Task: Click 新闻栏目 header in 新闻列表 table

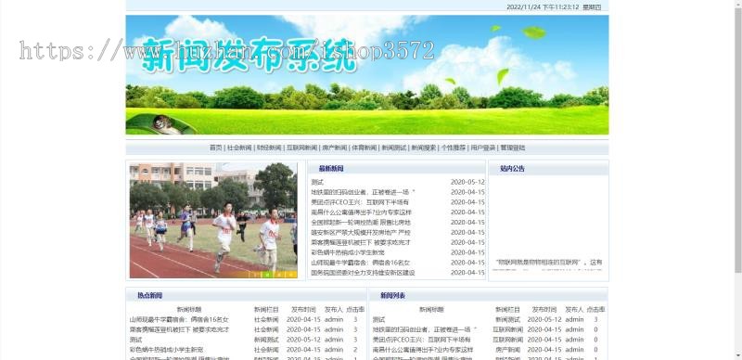Action: click(507, 310)
